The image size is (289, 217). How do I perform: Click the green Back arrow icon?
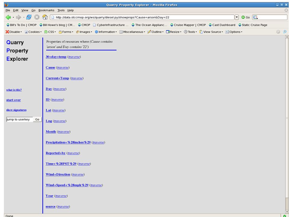tap(8, 17)
